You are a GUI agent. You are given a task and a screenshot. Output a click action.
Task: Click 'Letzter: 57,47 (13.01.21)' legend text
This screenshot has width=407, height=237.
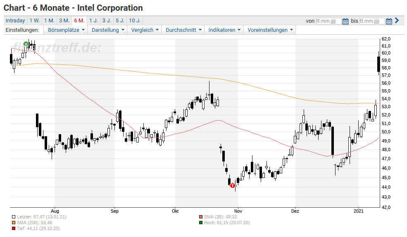pos(42,217)
